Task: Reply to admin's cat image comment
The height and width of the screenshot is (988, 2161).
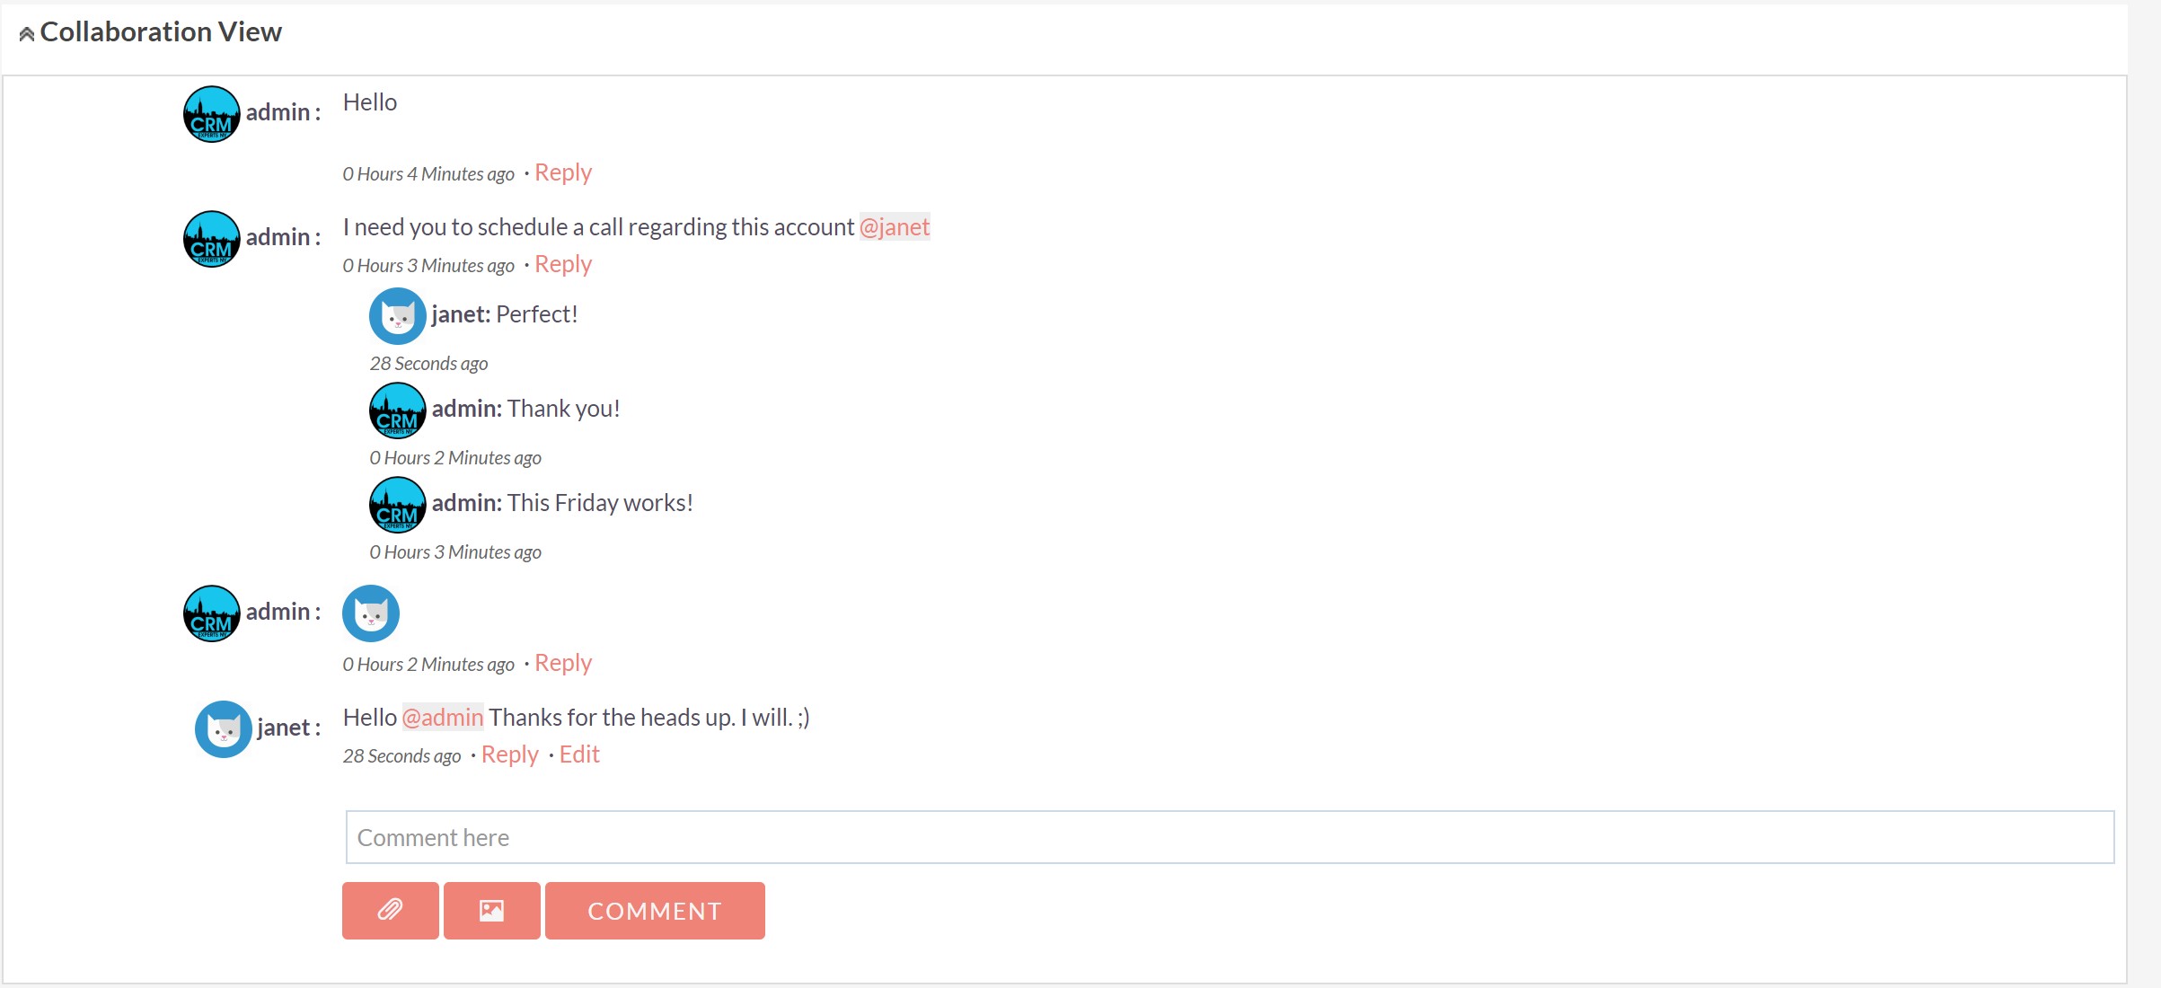Action: (563, 663)
